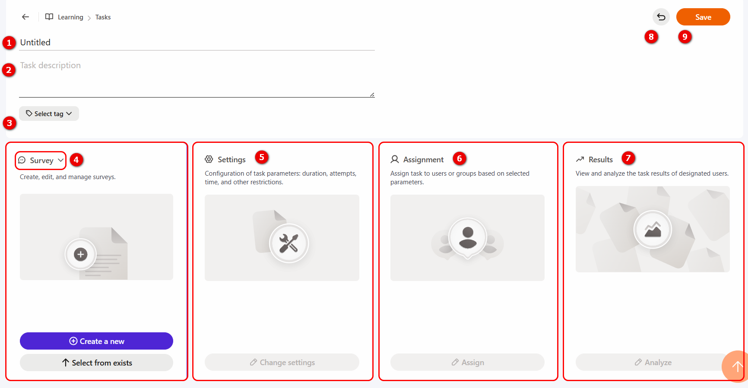Focus the Untitled title field
Viewport: 748px width, 388px height.
click(x=197, y=42)
